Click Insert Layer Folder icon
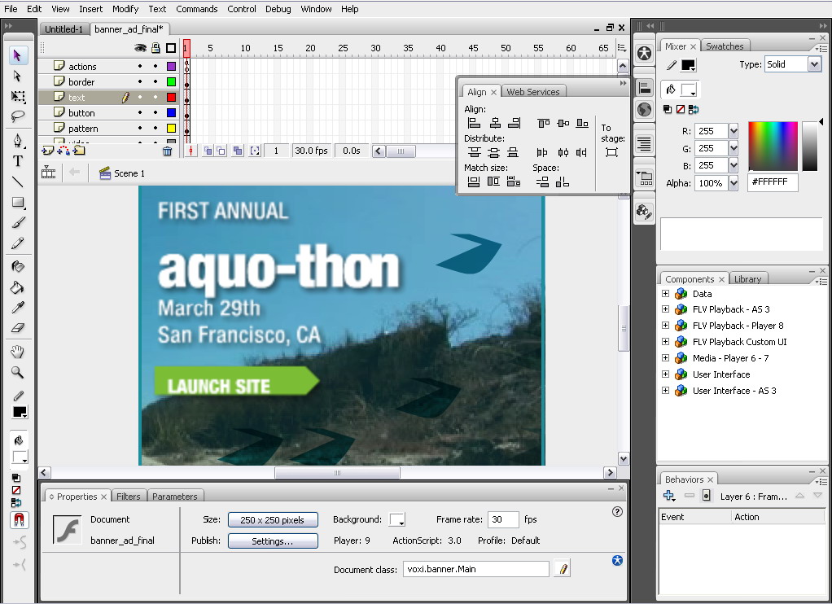 pos(79,151)
